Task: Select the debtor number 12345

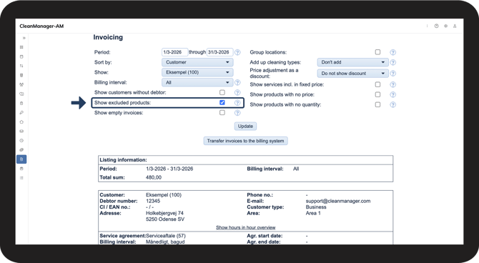Action: click(x=153, y=201)
